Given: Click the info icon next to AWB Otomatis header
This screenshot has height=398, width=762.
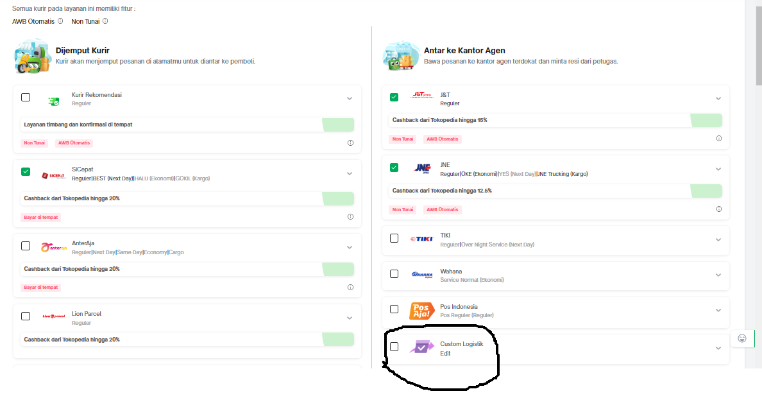Looking at the screenshot, I should coord(60,21).
